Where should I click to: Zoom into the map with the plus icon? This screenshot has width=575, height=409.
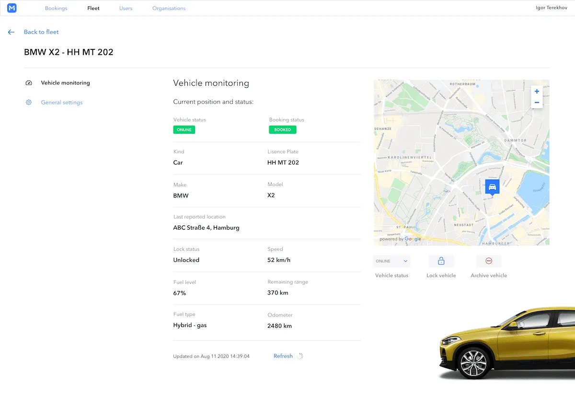[x=537, y=91]
